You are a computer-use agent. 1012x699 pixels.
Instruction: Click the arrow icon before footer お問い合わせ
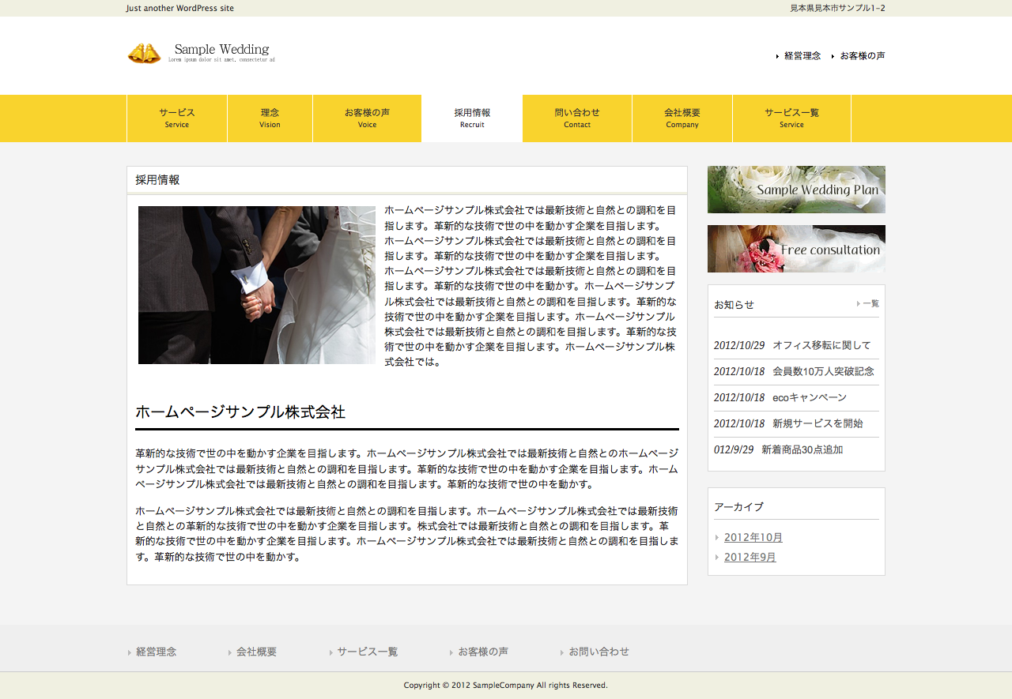pos(562,652)
